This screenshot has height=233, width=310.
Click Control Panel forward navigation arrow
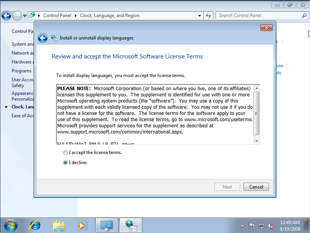[17, 15]
